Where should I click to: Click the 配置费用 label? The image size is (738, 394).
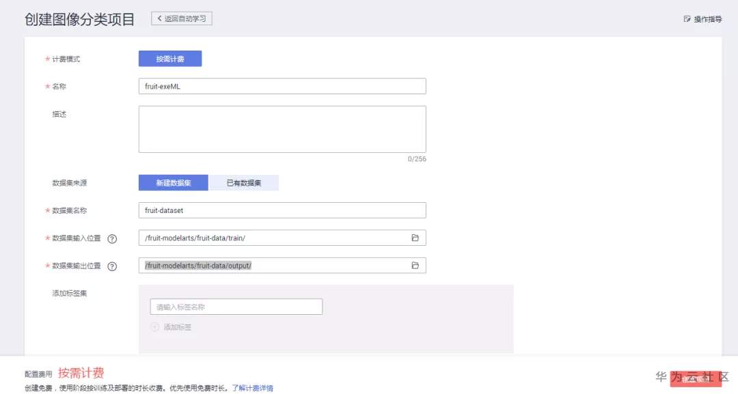tap(38, 374)
